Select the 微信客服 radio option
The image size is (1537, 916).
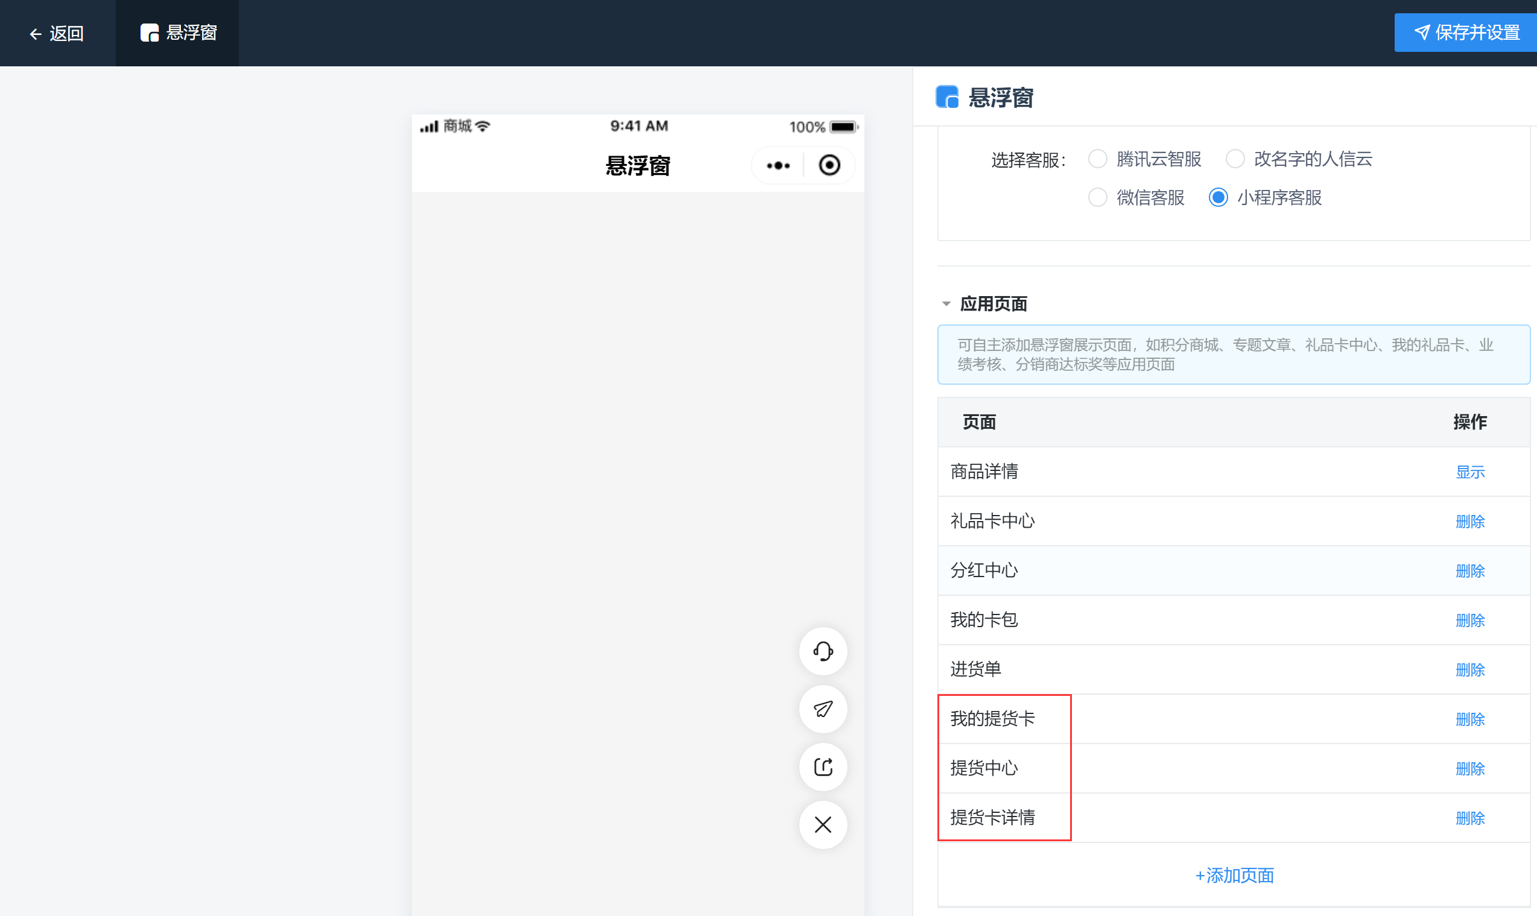(1097, 198)
